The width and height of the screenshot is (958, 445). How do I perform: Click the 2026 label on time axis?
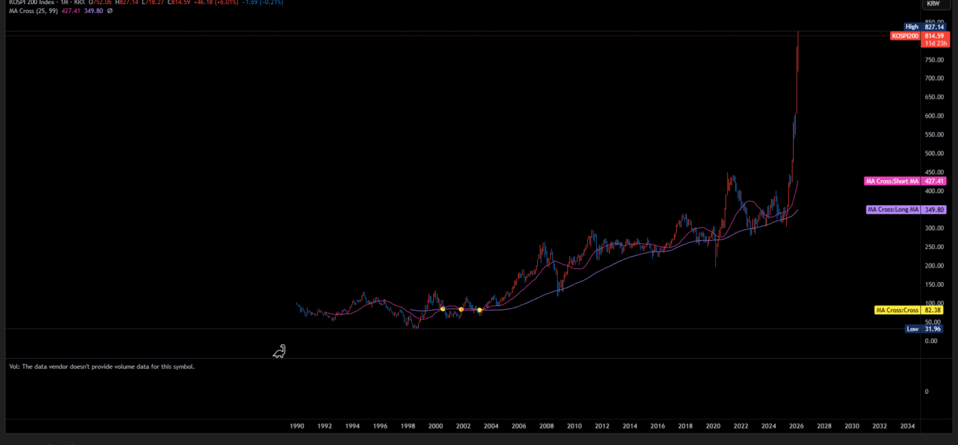pos(797,426)
